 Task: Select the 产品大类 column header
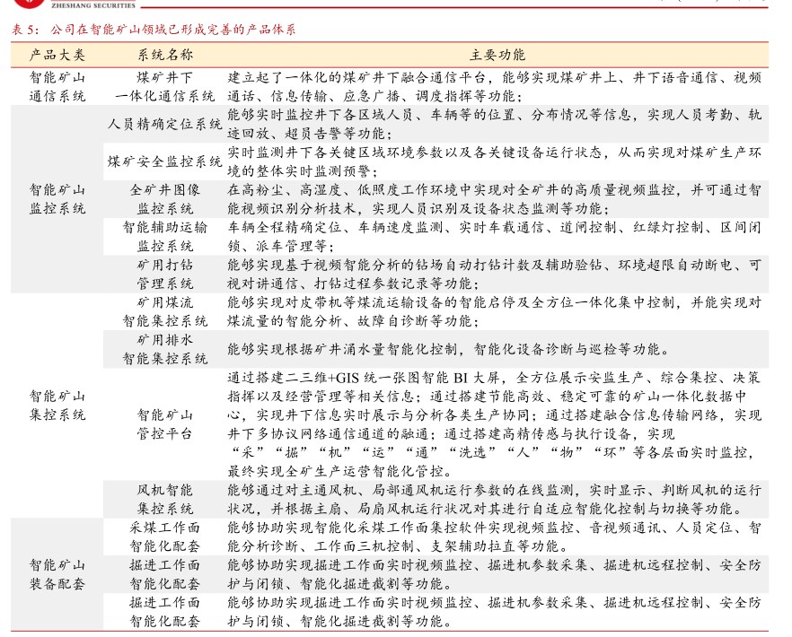pos(57,55)
